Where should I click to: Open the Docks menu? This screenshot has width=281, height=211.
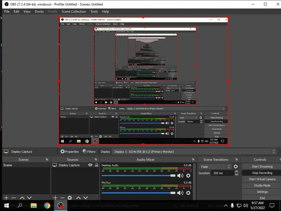(x=39, y=12)
